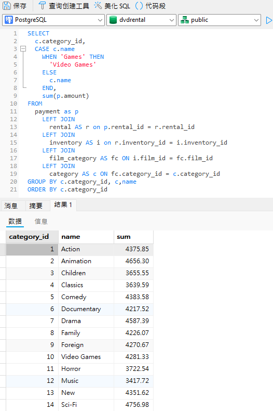Click the sum value 4226.07

pyautogui.click(x=133, y=333)
